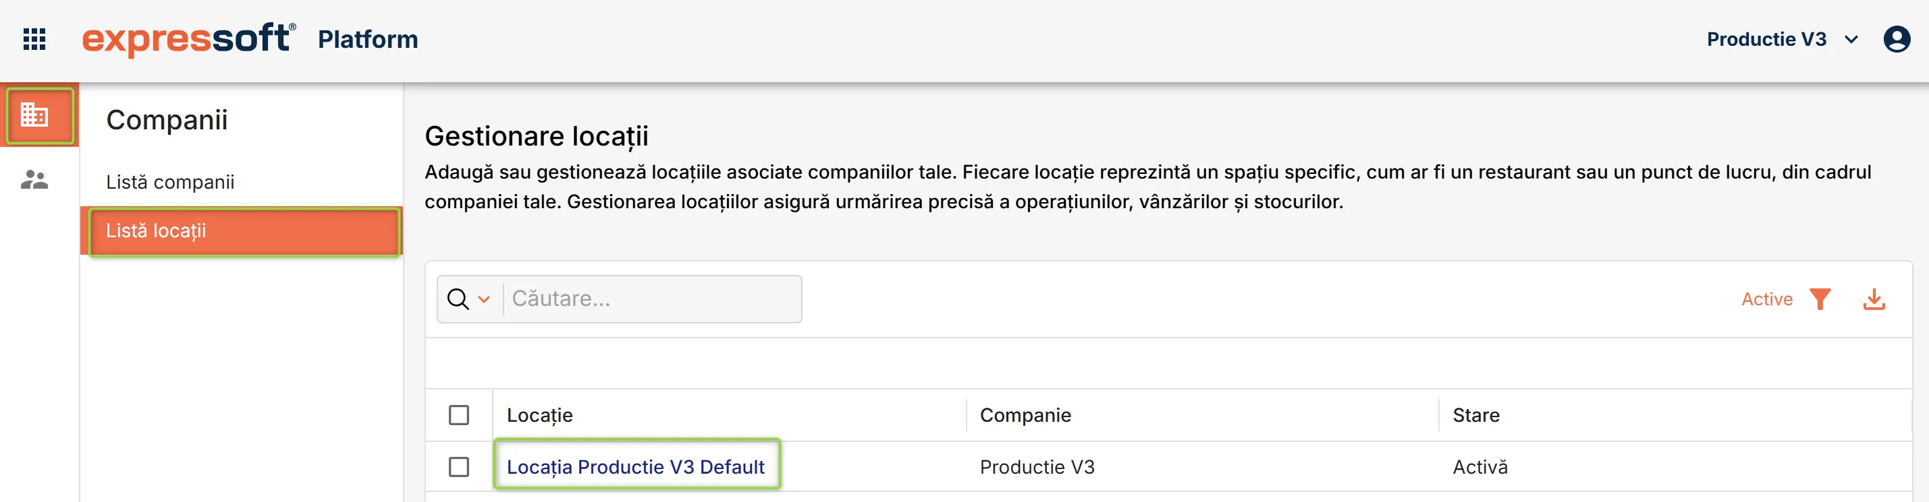Viewport: 1929px width, 502px height.
Task: Click the Gestionare locații page heading
Action: pos(536,136)
